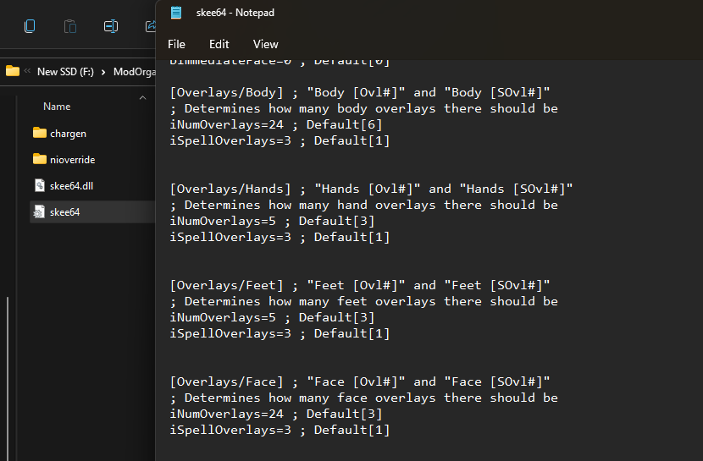Click the sort arrow above the Name column
Viewport: 703px width, 461px height.
coord(142,97)
